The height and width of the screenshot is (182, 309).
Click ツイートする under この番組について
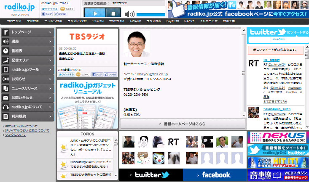tap(66, 74)
